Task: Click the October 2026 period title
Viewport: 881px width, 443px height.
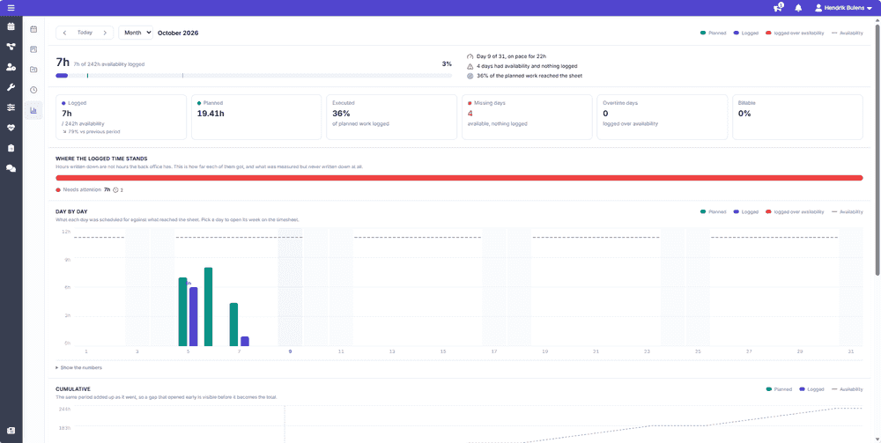Action: pyautogui.click(x=178, y=33)
